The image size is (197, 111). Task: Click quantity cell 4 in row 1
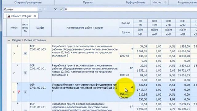(x=126, y=49)
